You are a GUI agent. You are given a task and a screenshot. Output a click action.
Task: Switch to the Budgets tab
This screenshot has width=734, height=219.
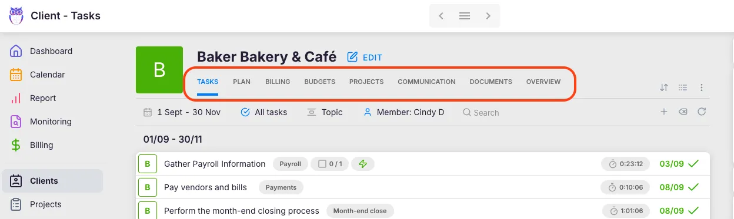pos(319,82)
